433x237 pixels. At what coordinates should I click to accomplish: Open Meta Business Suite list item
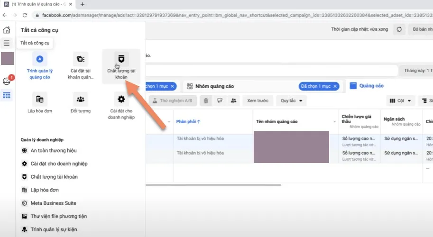click(48, 203)
